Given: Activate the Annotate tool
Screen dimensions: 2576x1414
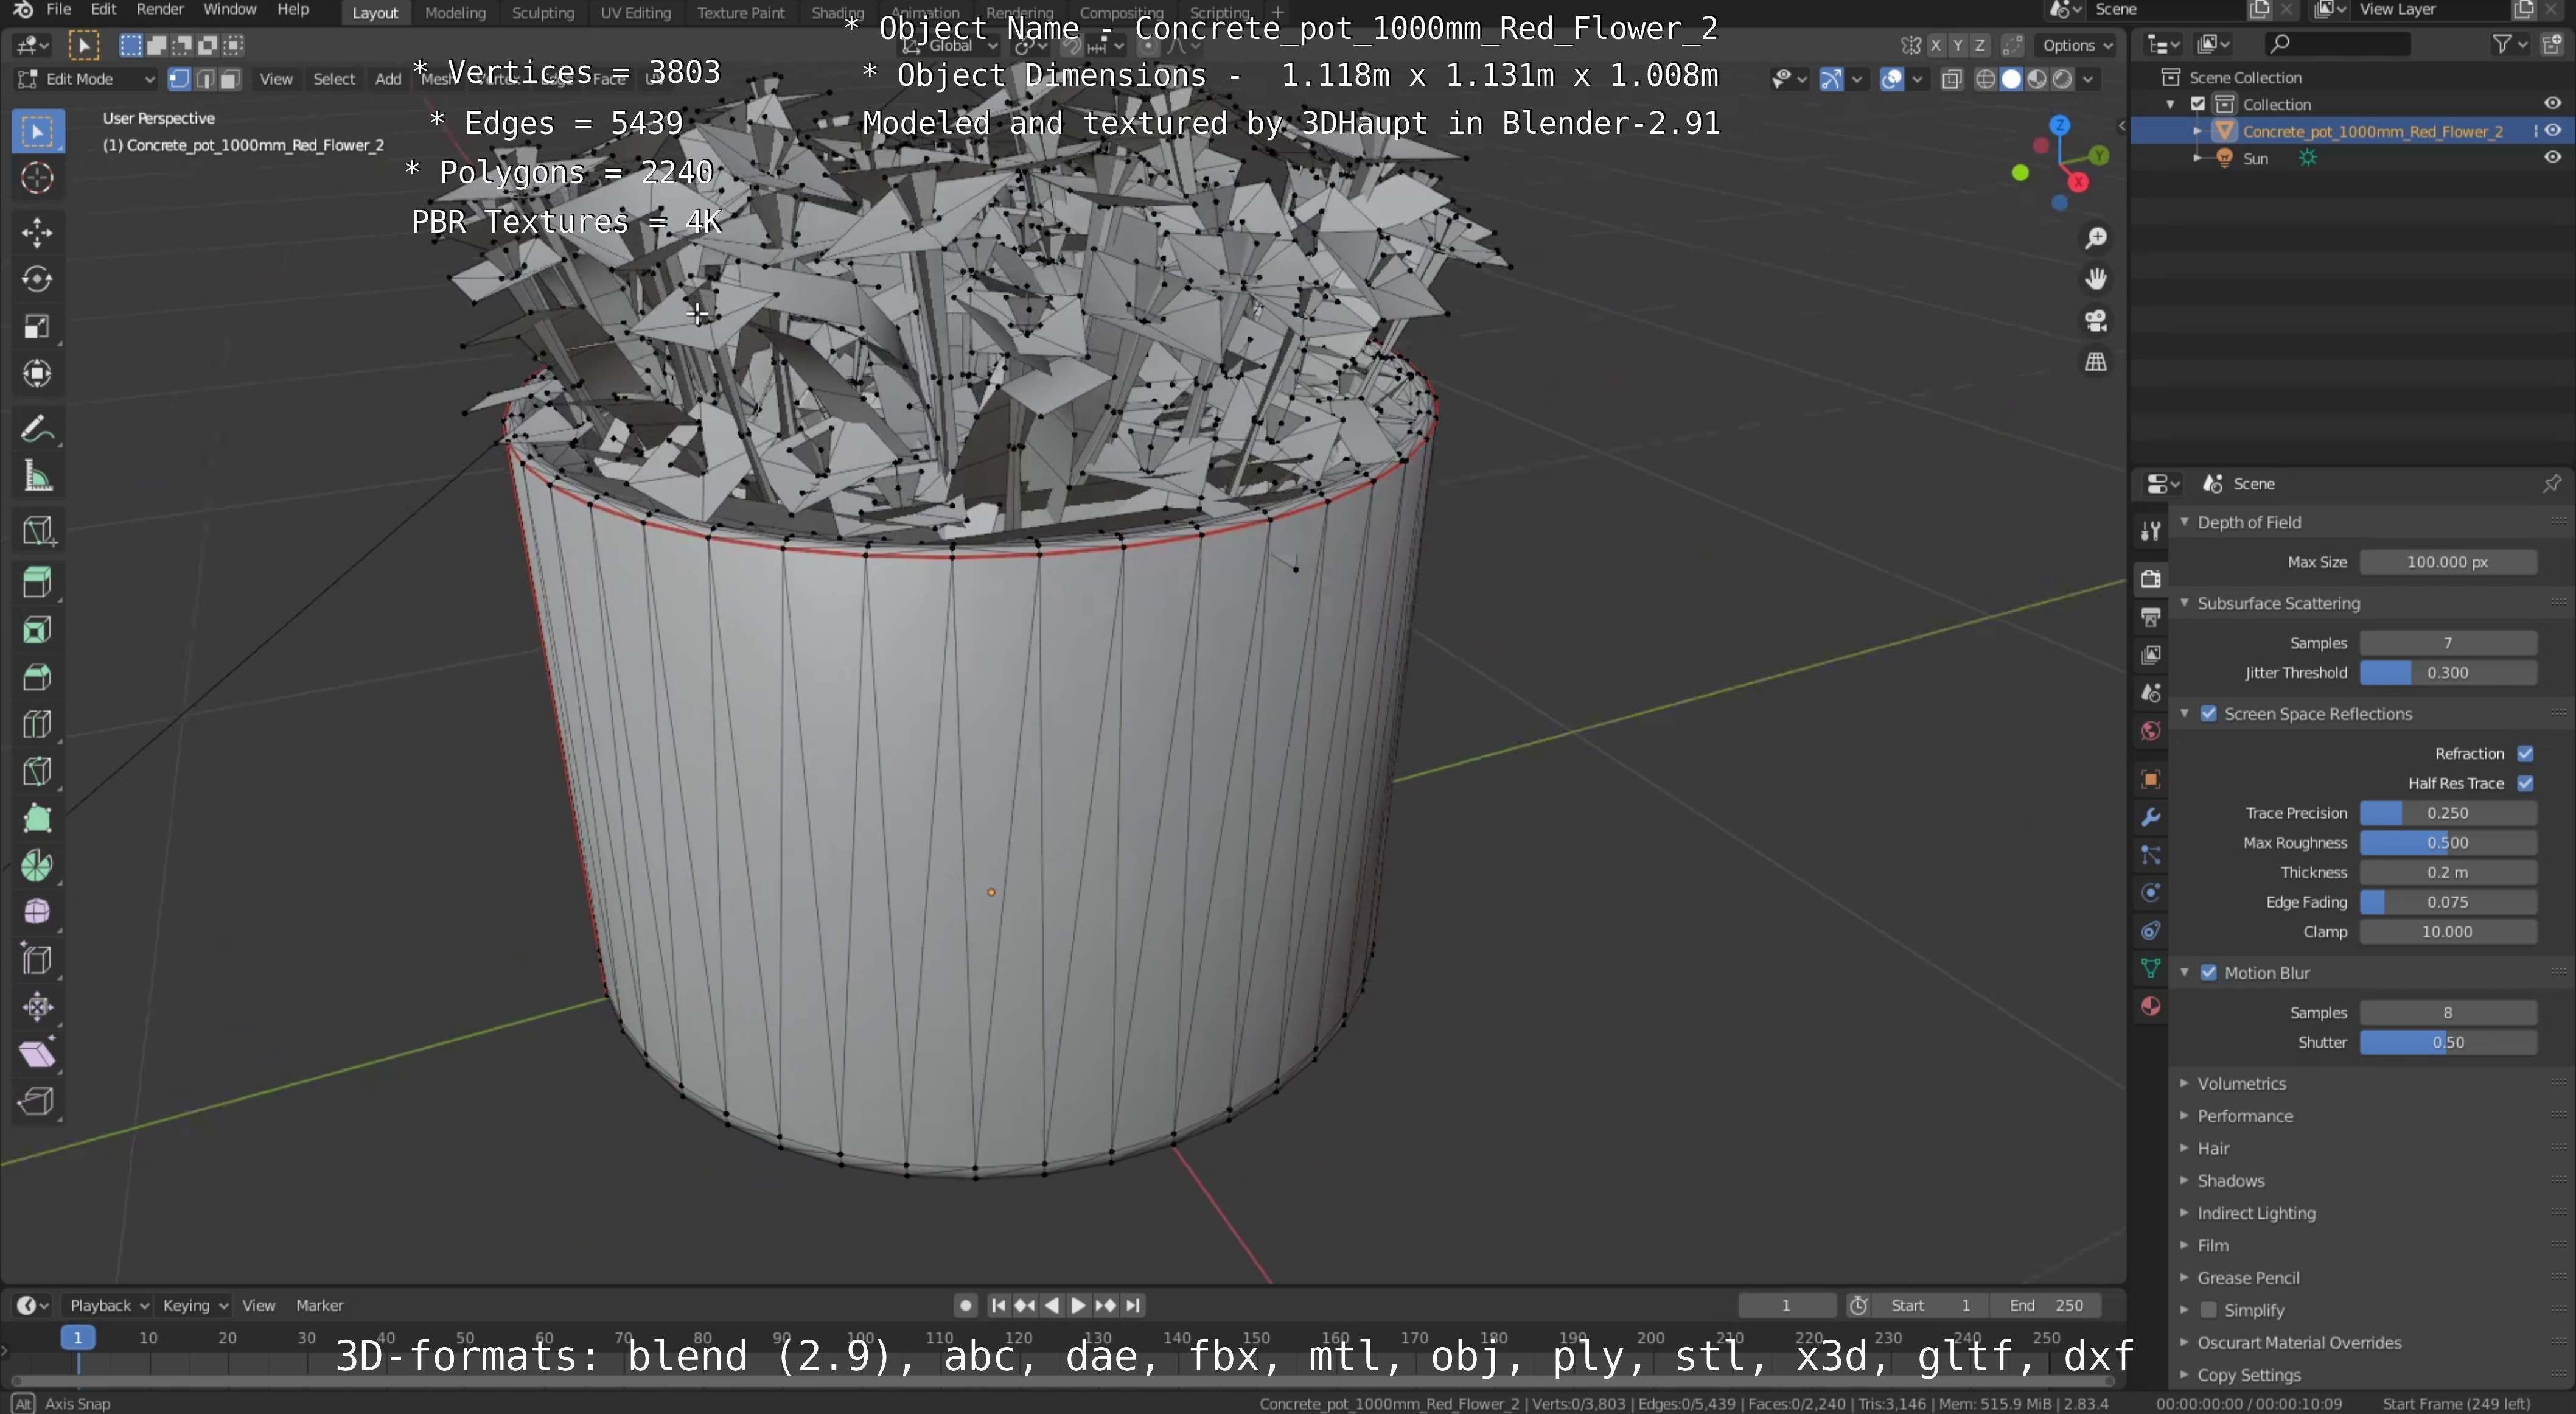Looking at the screenshot, I should coord(37,429).
